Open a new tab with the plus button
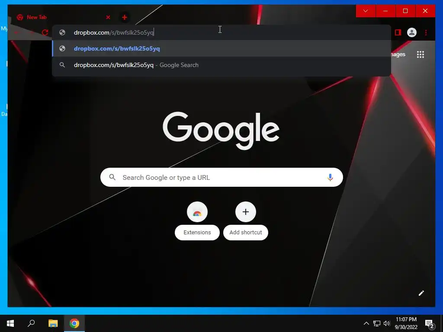443x332 pixels. 124,17
